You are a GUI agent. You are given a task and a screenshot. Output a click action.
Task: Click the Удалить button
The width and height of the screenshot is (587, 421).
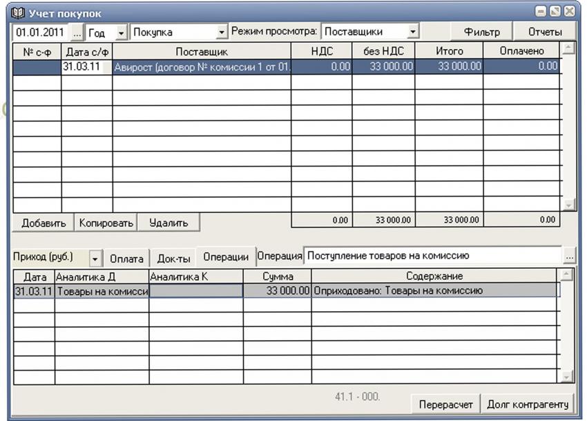pos(168,223)
